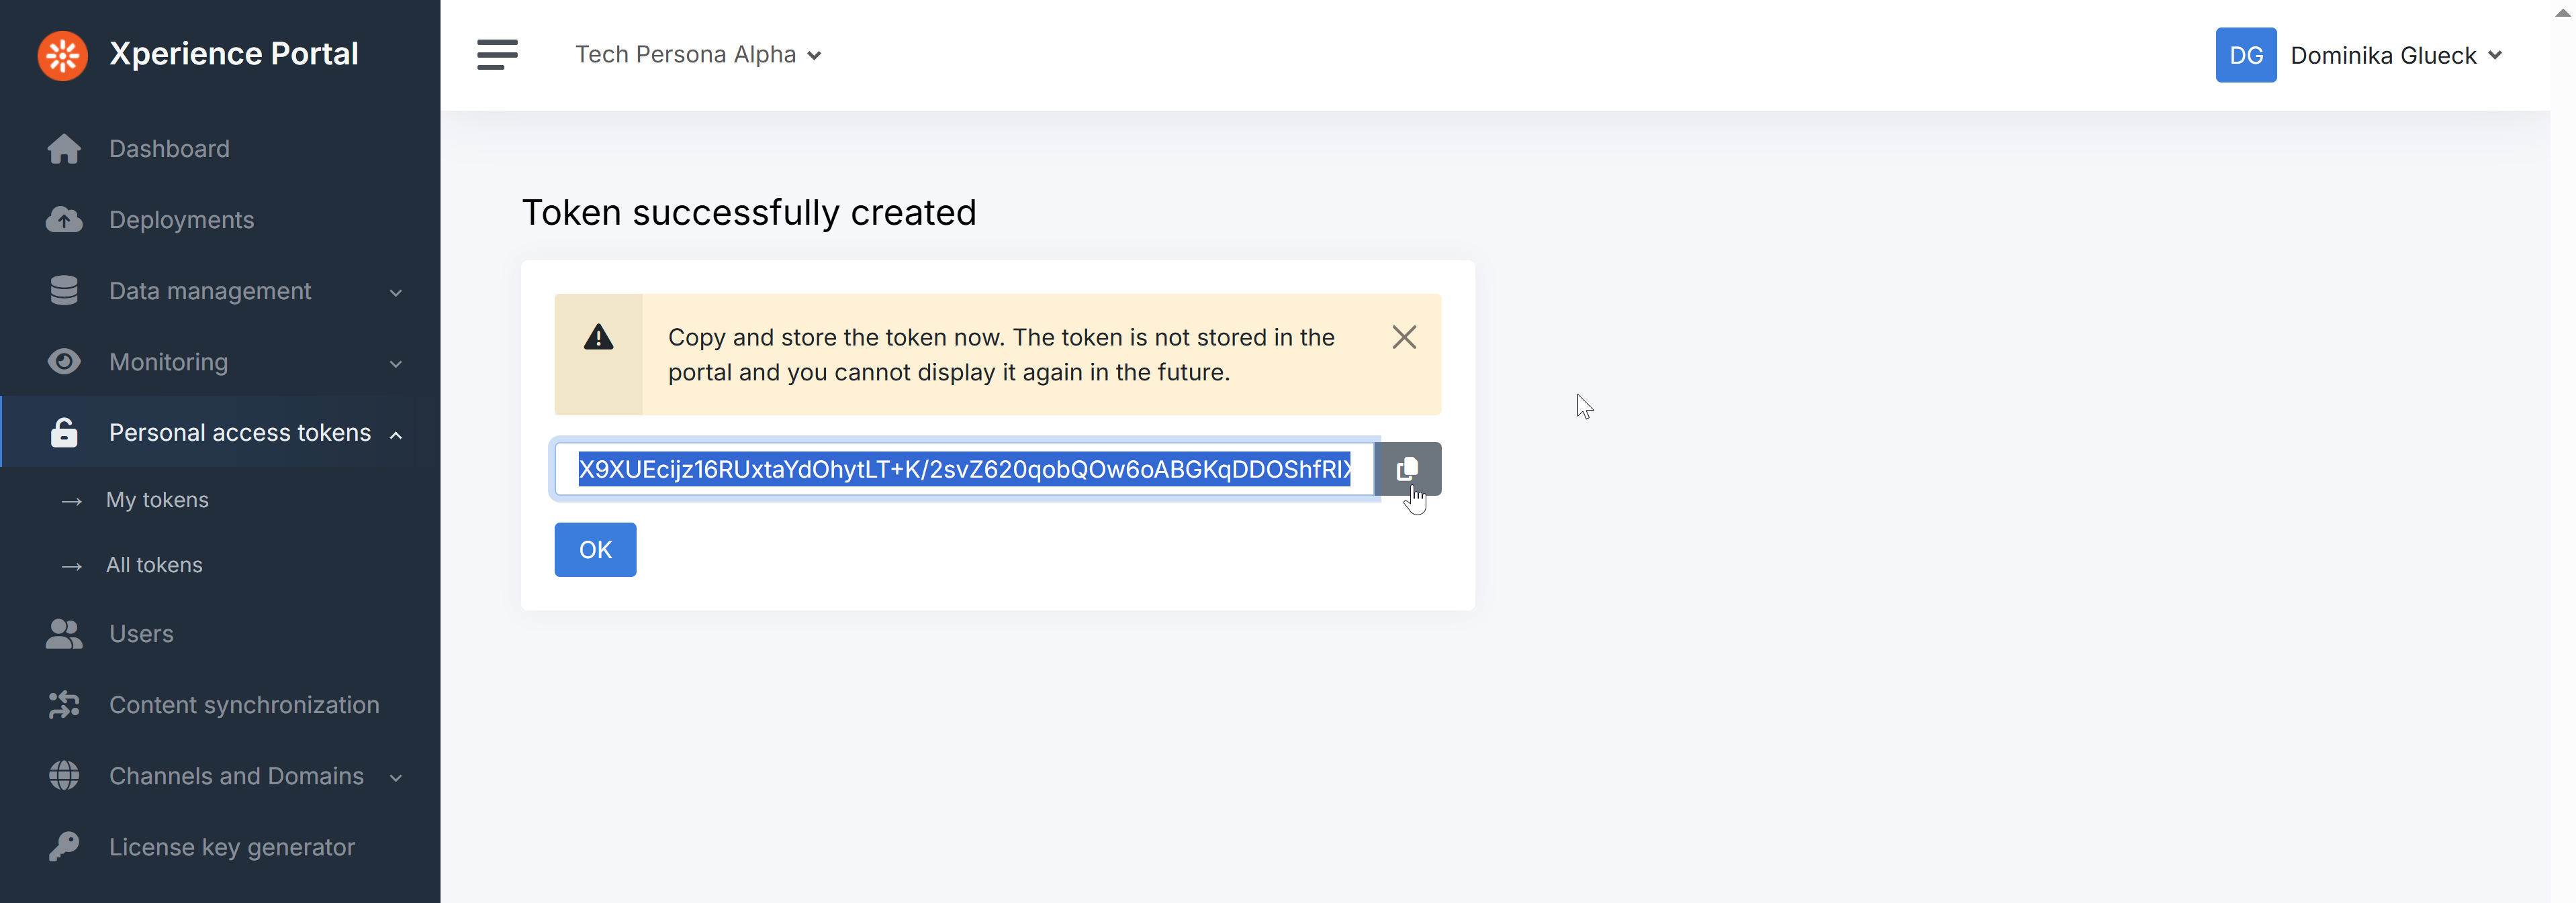The width and height of the screenshot is (2576, 903).
Task: Click the Deployments cloud upload icon
Action: pos(64,220)
